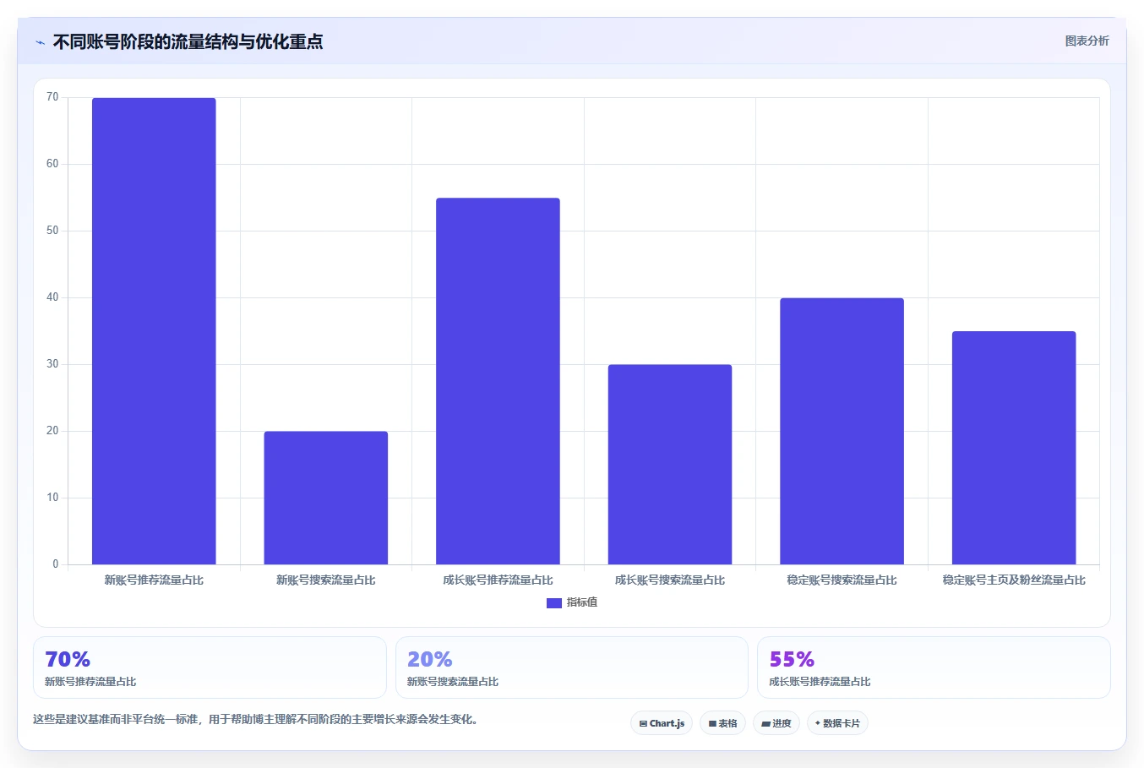Viewport: 1144px width, 768px height.
Task: Click the 稳定账号主页及粉丝流量占比 bar
Action: [1014, 448]
